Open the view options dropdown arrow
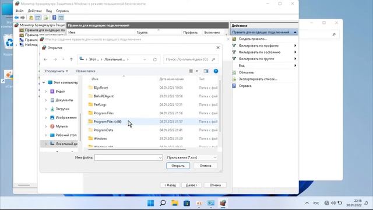Screen dimensions: 373x210 [x=197, y=71]
